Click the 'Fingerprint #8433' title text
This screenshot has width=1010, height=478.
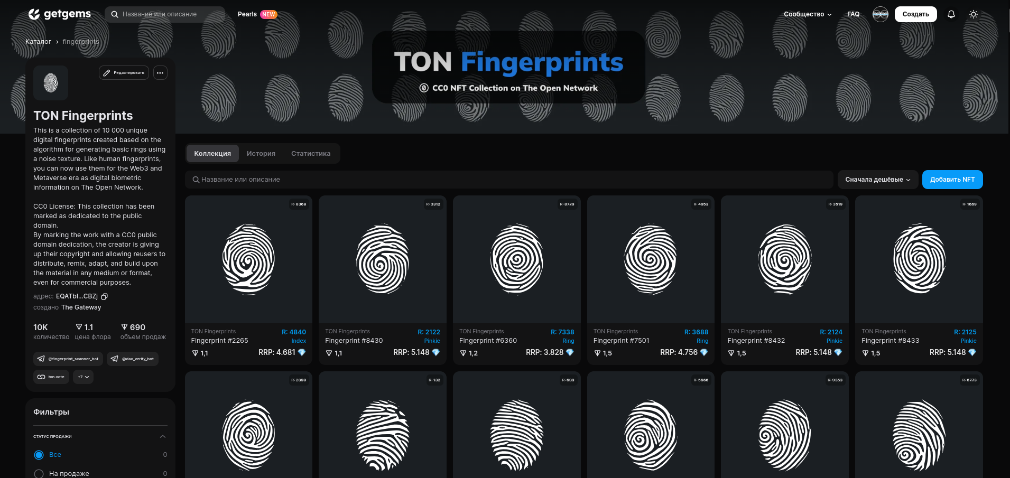pos(890,341)
